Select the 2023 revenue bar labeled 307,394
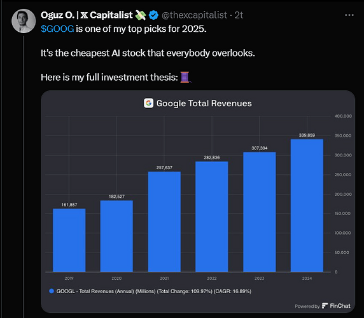The height and width of the screenshot is (318, 364). click(x=260, y=212)
